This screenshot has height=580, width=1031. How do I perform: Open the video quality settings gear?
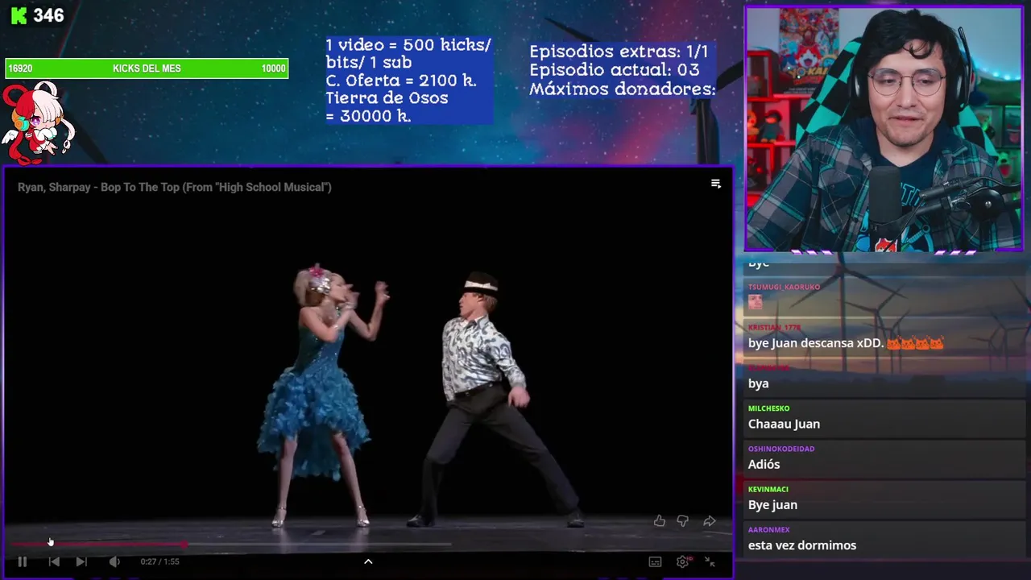coord(682,561)
